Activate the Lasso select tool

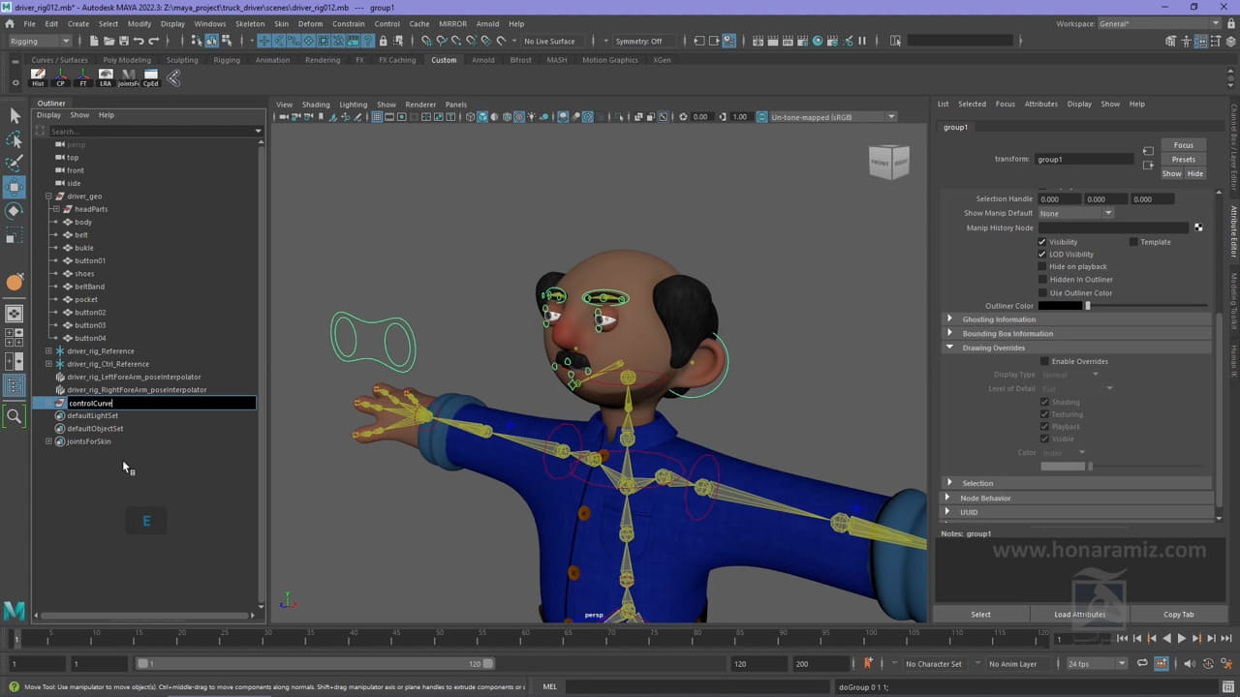(15, 139)
